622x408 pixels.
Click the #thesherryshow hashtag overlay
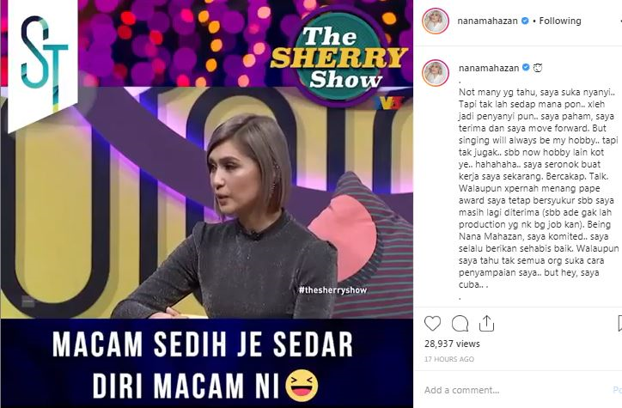(332, 290)
